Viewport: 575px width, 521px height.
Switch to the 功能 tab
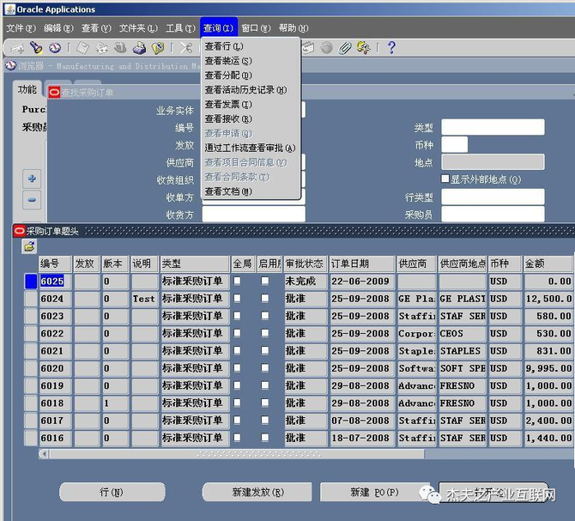[27, 89]
